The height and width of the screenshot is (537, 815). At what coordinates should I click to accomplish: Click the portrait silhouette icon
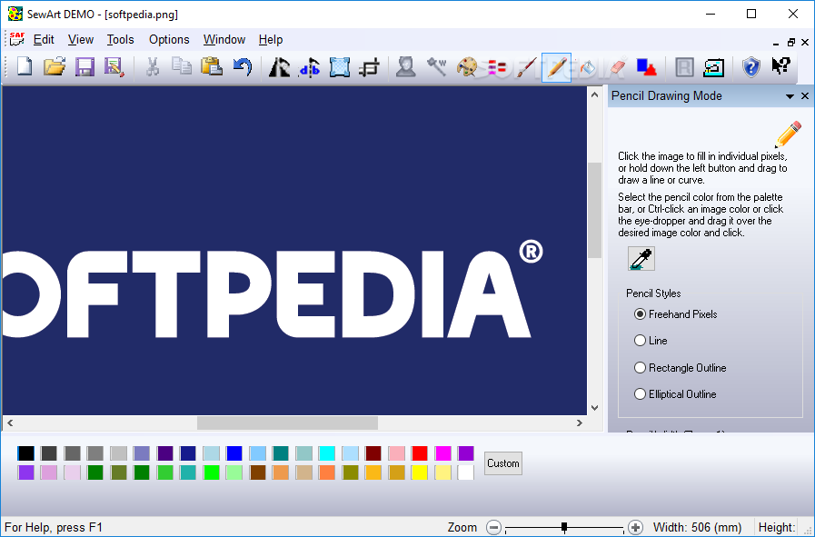click(406, 67)
